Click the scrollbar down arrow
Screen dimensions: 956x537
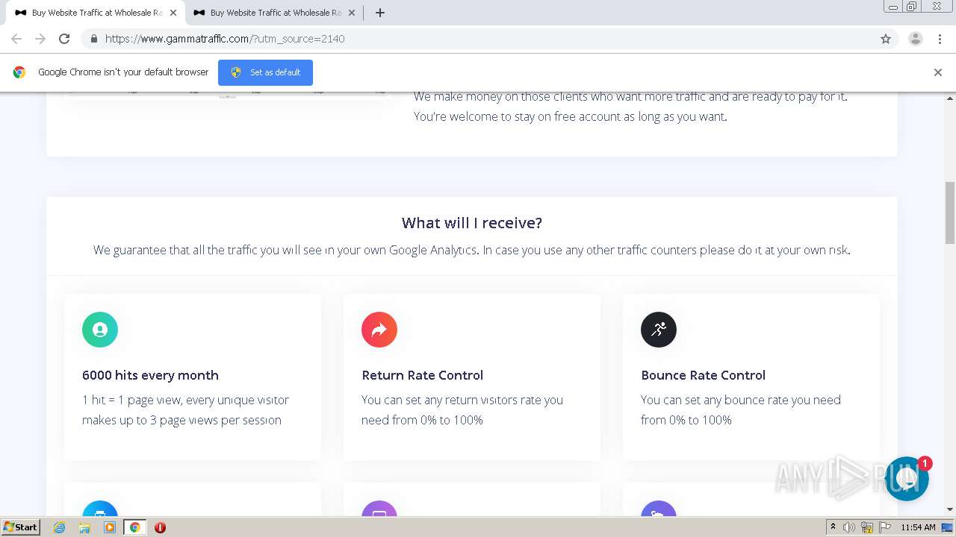[950, 509]
